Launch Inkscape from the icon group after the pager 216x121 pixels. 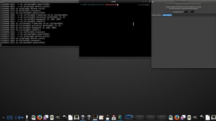pos(201,118)
